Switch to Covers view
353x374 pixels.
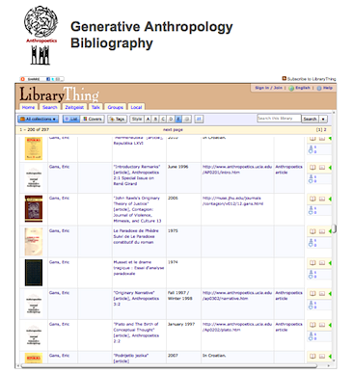click(x=92, y=119)
